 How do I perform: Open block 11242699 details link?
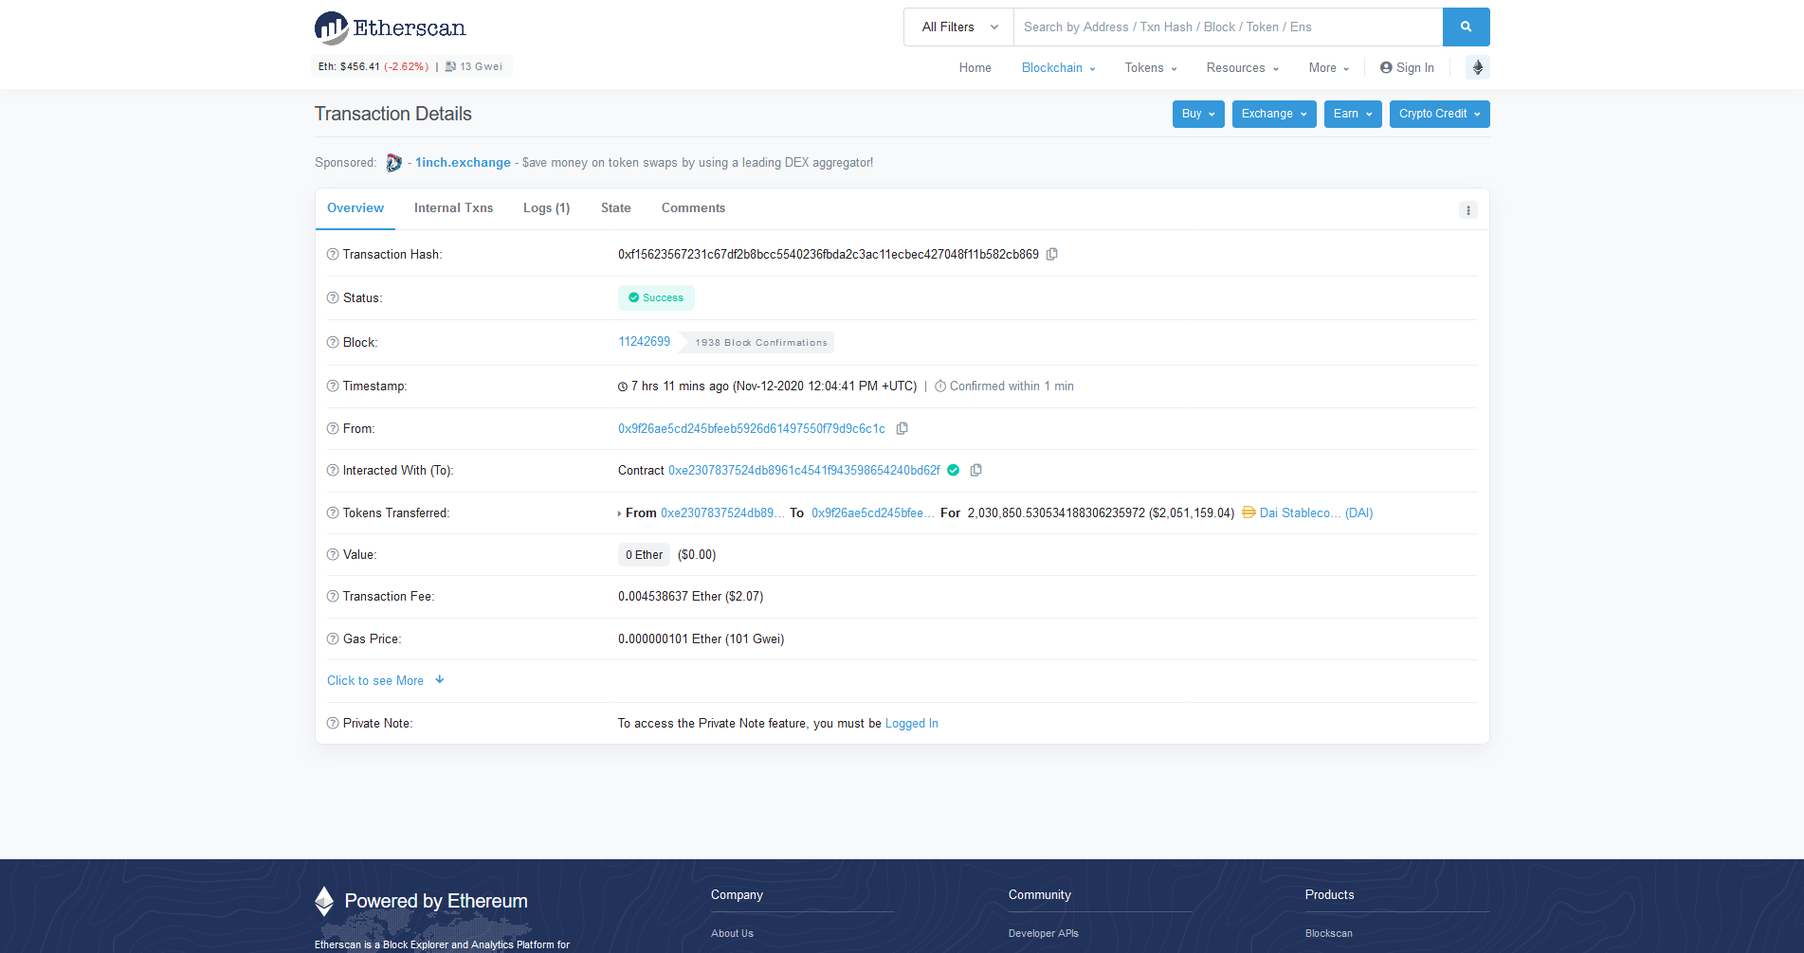(644, 341)
